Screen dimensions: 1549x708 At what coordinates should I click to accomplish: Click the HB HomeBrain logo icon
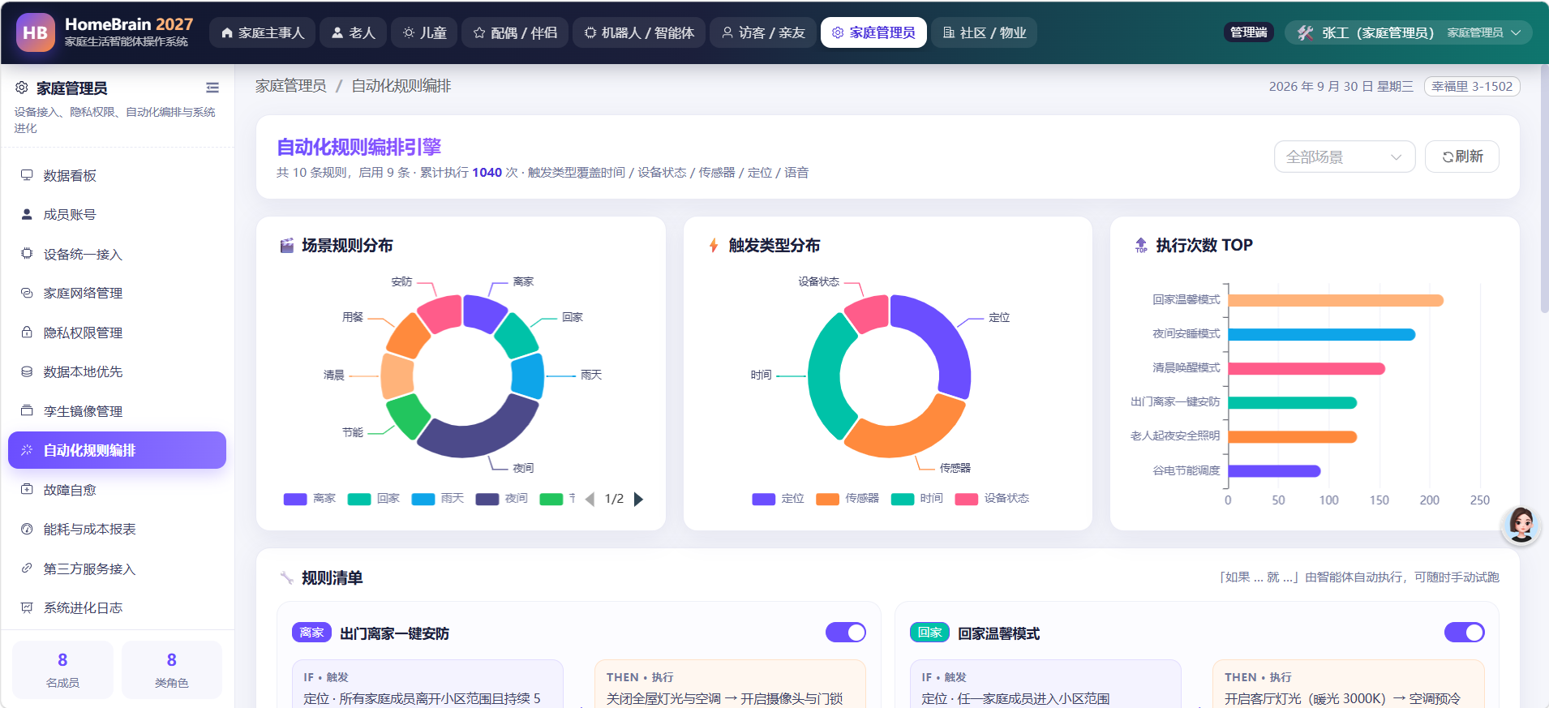36,32
